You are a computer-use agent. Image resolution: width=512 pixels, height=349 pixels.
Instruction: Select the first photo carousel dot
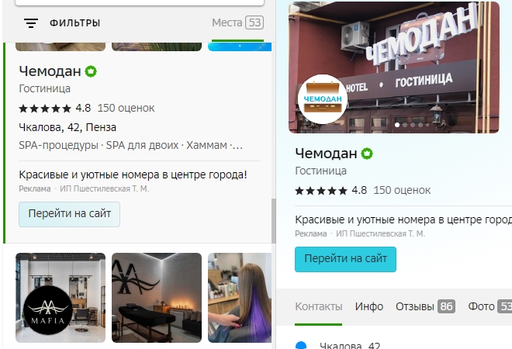click(397, 125)
